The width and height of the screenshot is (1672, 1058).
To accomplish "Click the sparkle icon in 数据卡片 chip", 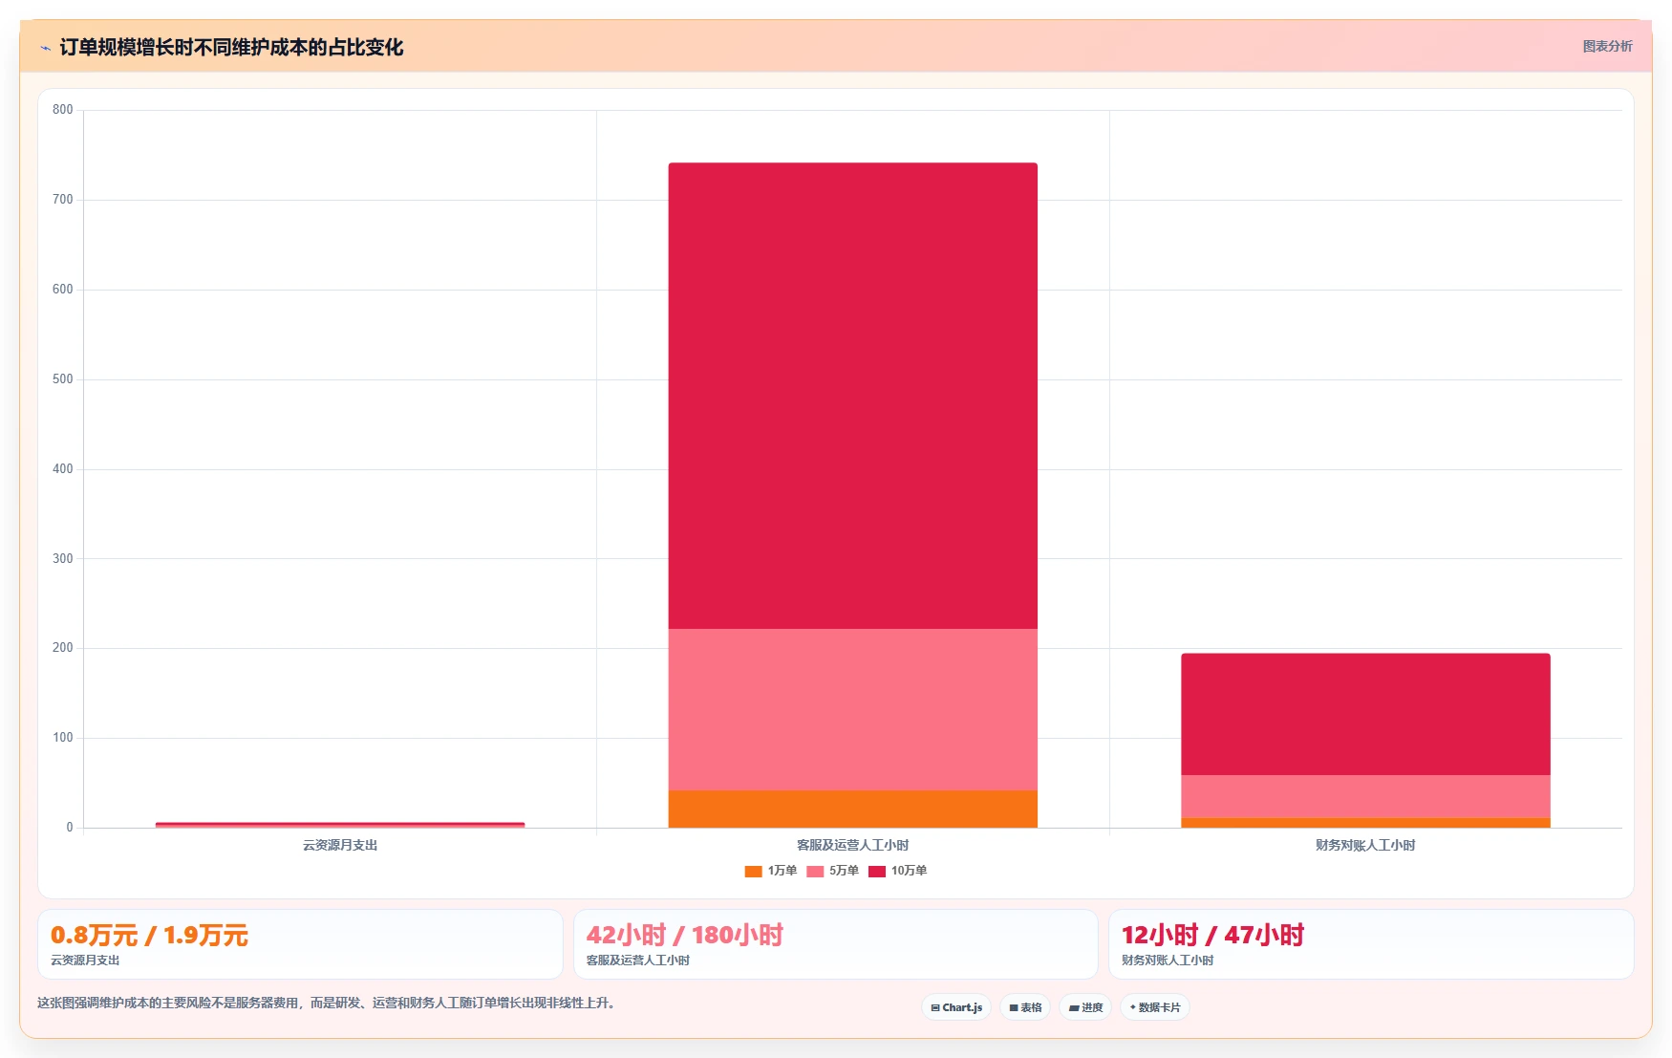I will pos(1133,1007).
